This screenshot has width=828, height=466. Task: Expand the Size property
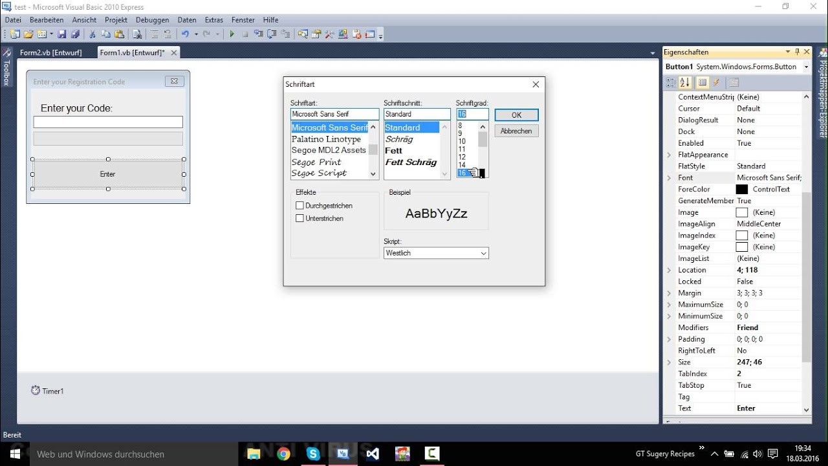[x=670, y=362]
